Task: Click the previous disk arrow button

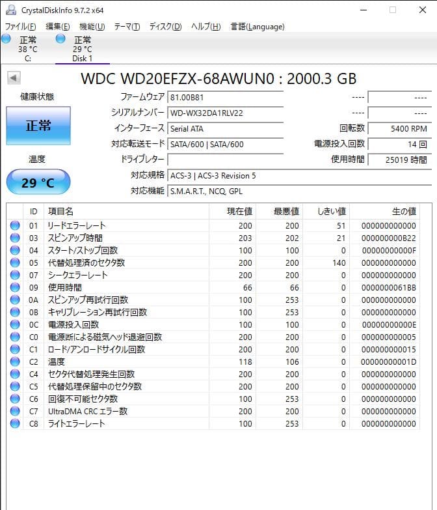Action: [14, 78]
